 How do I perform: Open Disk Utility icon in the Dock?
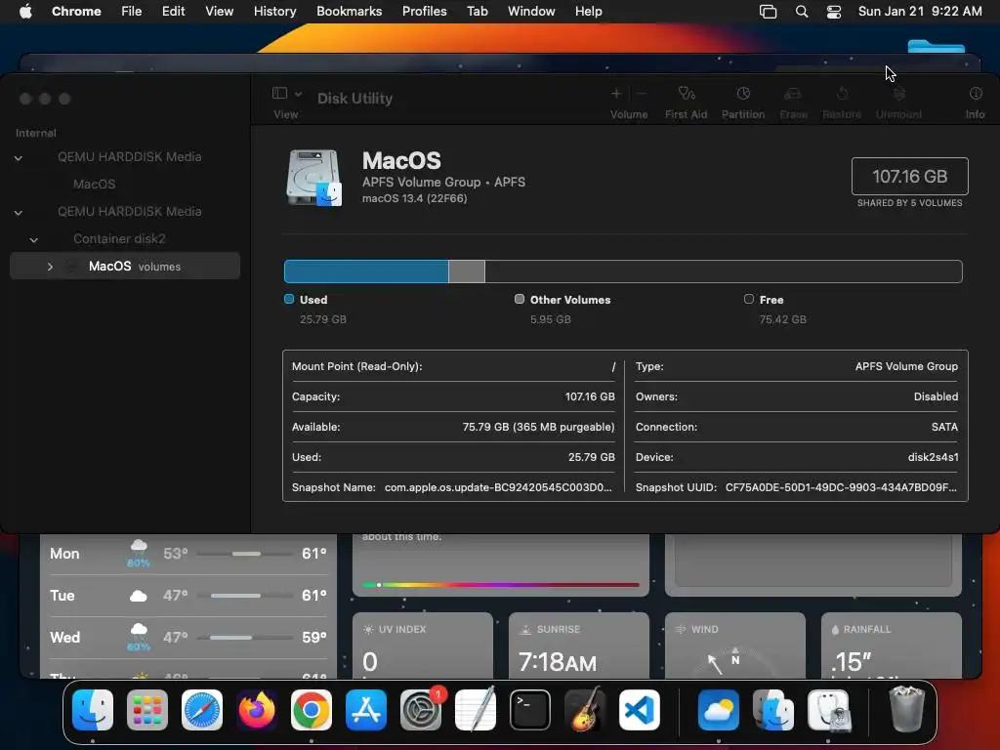click(829, 710)
